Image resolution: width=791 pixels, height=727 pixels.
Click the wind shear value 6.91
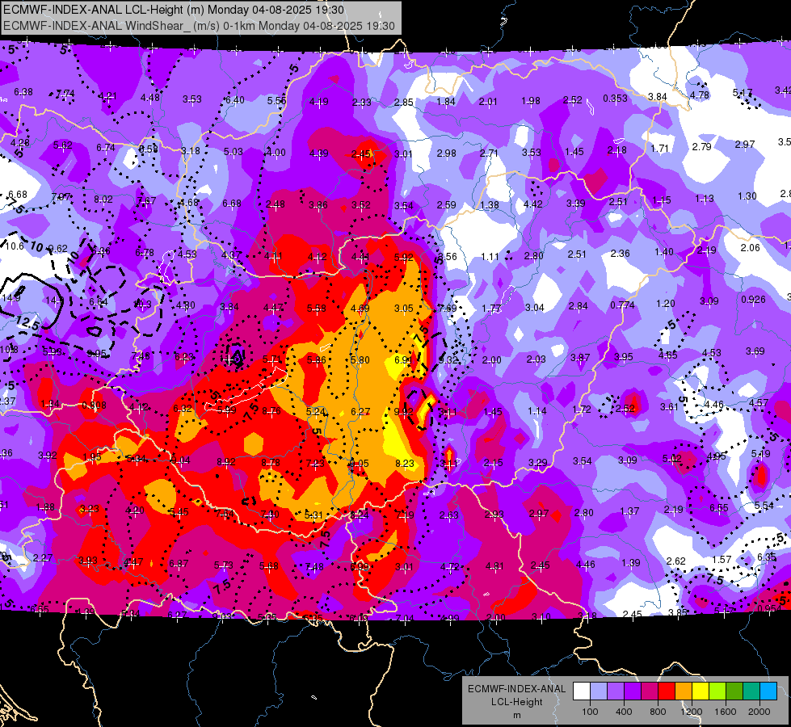(x=403, y=359)
